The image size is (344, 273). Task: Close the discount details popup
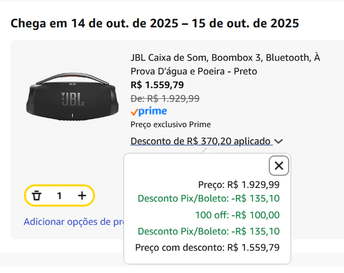[279, 165]
